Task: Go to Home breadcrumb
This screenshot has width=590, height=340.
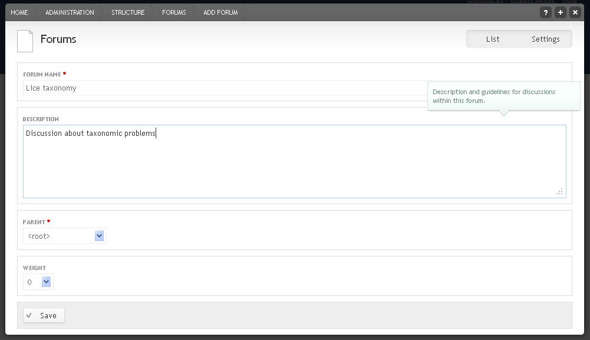Action: [x=19, y=12]
